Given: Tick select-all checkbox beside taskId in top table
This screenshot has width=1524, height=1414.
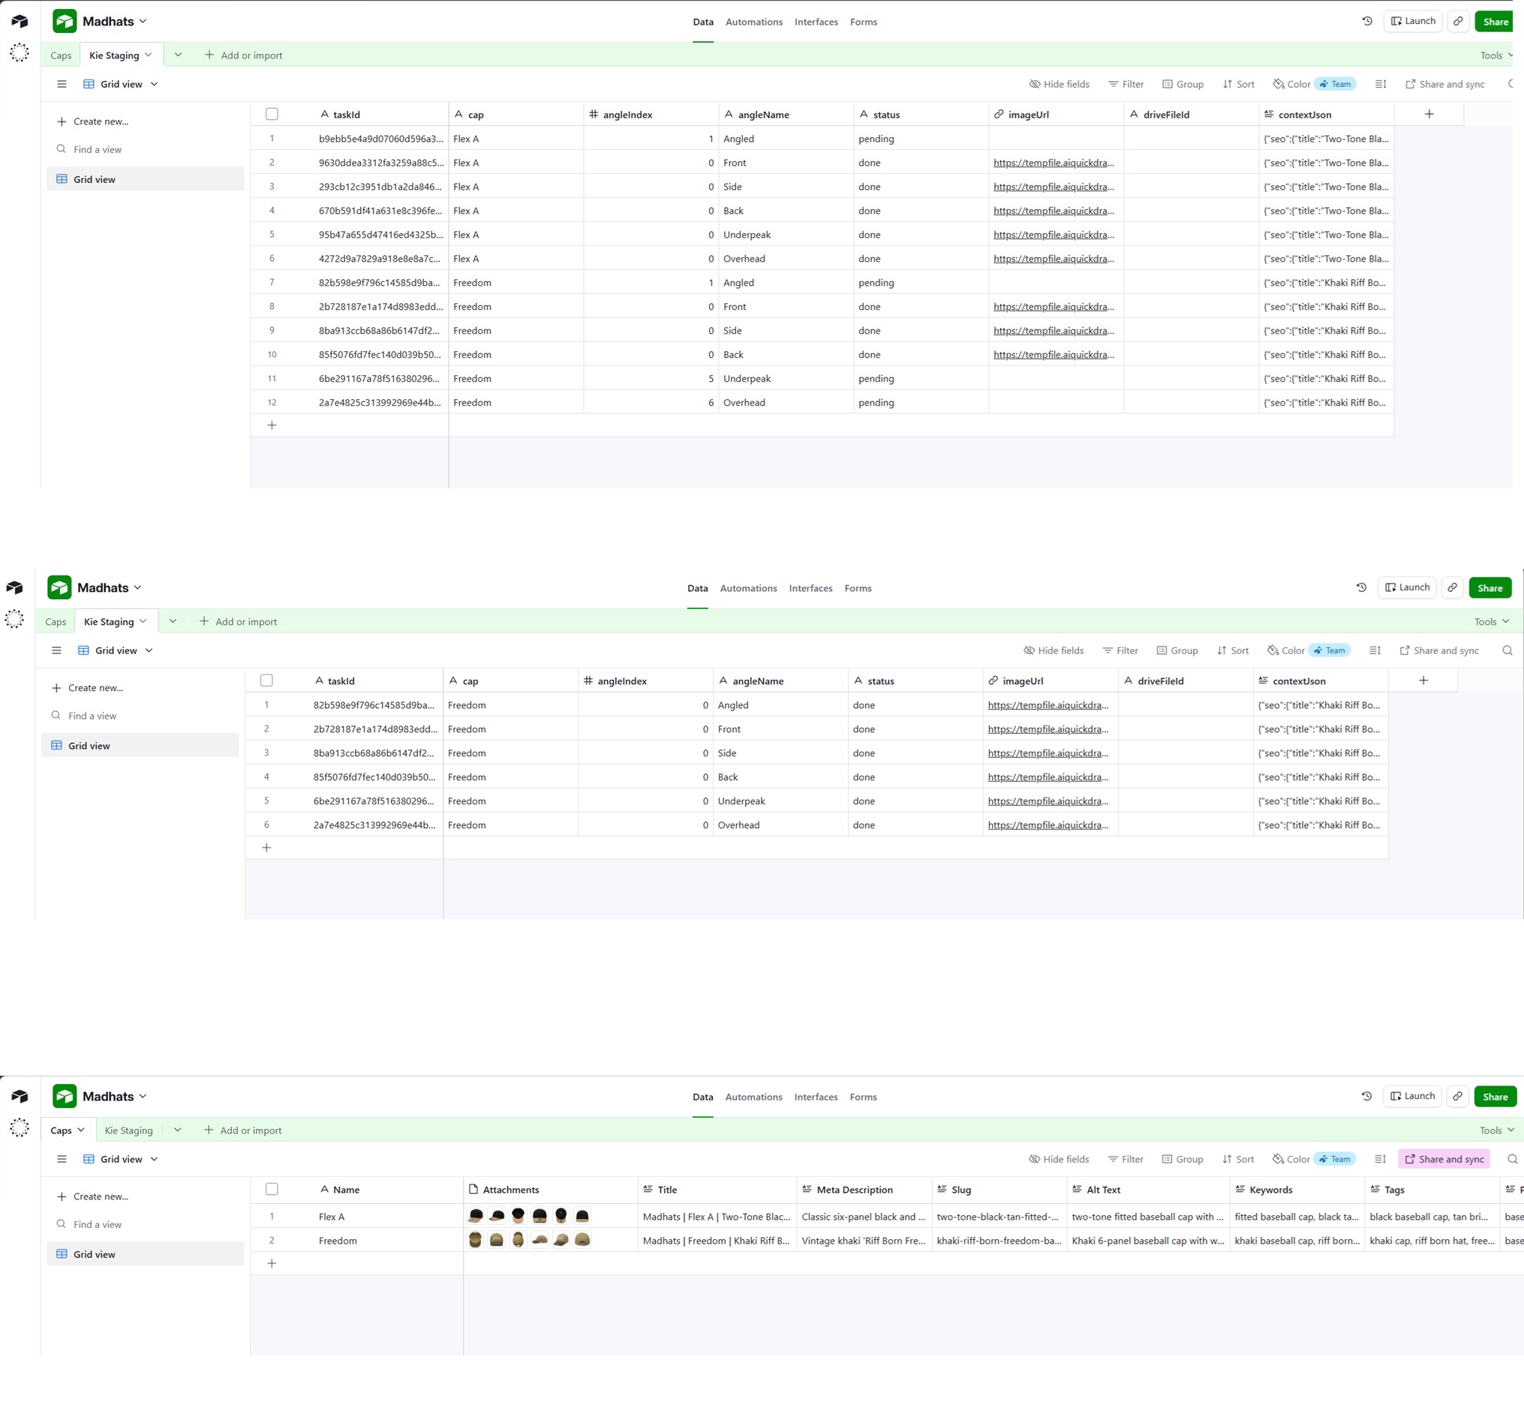Looking at the screenshot, I should point(272,114).
